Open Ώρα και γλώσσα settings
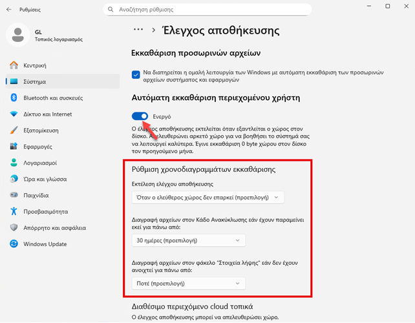Image resolution: width=415 pixels, height=323 pixels. click(x=63, y=179)
